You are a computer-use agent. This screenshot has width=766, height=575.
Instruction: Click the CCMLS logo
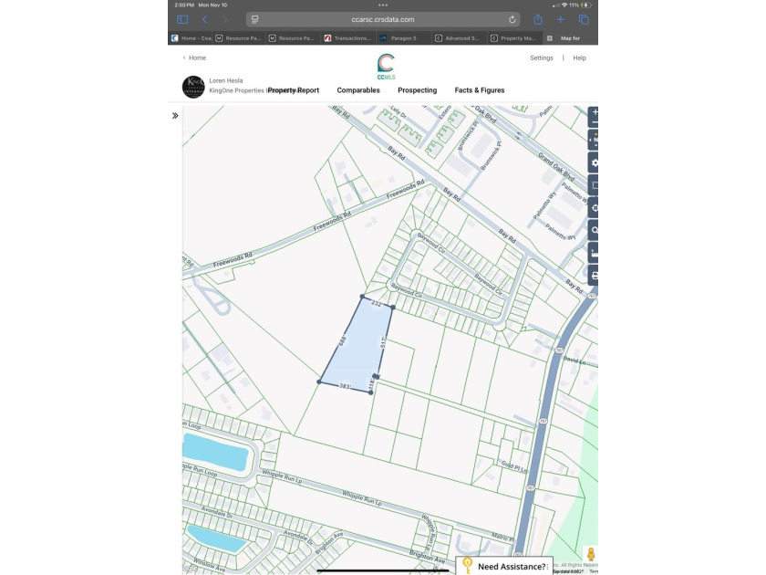tap(386, 67)
